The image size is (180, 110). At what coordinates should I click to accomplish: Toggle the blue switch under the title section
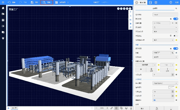click(x=175, y=48)
